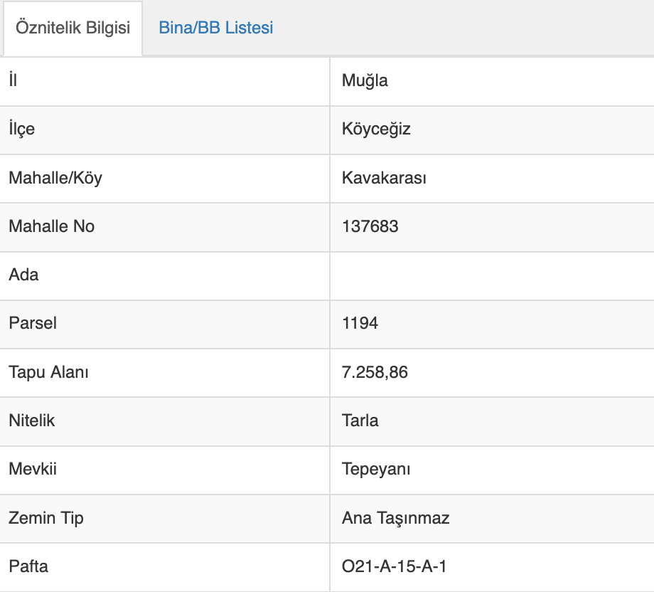Click the İlçe row label

[22, 129]
